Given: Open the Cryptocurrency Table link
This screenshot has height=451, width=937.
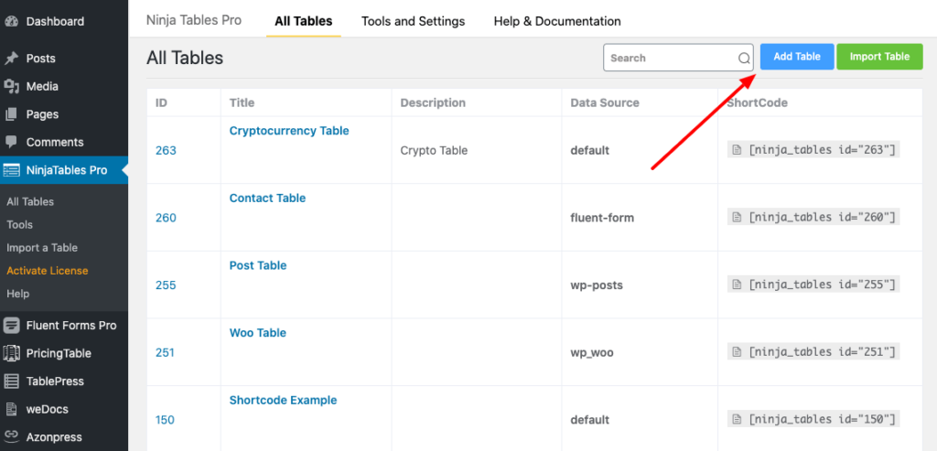Looking at the screenshot, I should pos(289,131).
